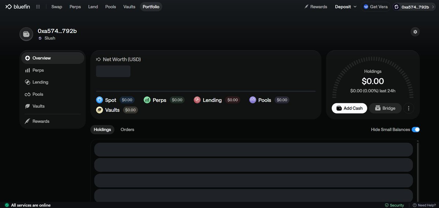The image size is (439, 208).
Task: Click the net worth allocation bar
Action: (x=206, y=91)
